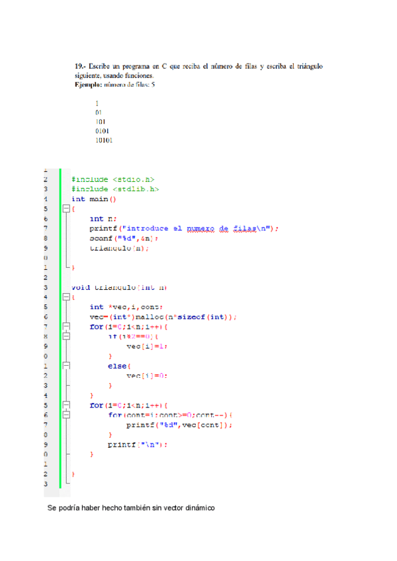Click the printf 'introduce el numero de filas' line
The width and height of the screenshot is (397, 561).
click(184, 229)
